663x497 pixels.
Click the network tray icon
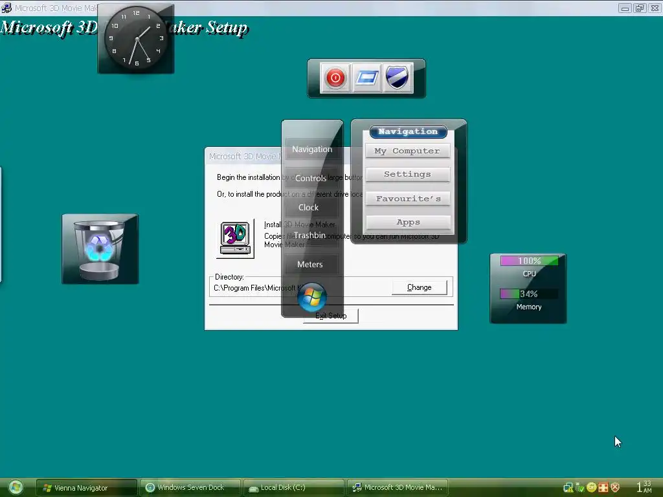(568, 488)
